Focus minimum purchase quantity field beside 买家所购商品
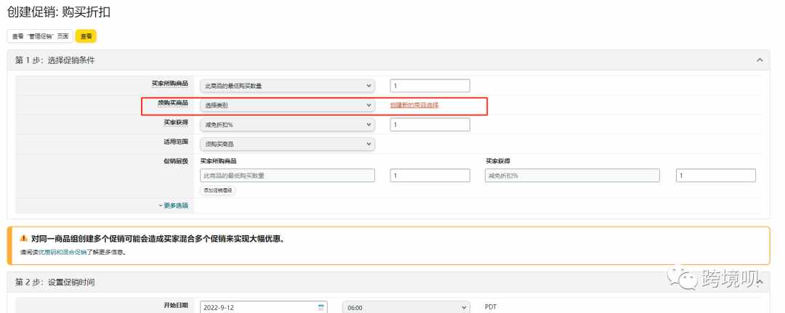Image resolution: width=785 pixels, height=313 pixels. (430, 86)
